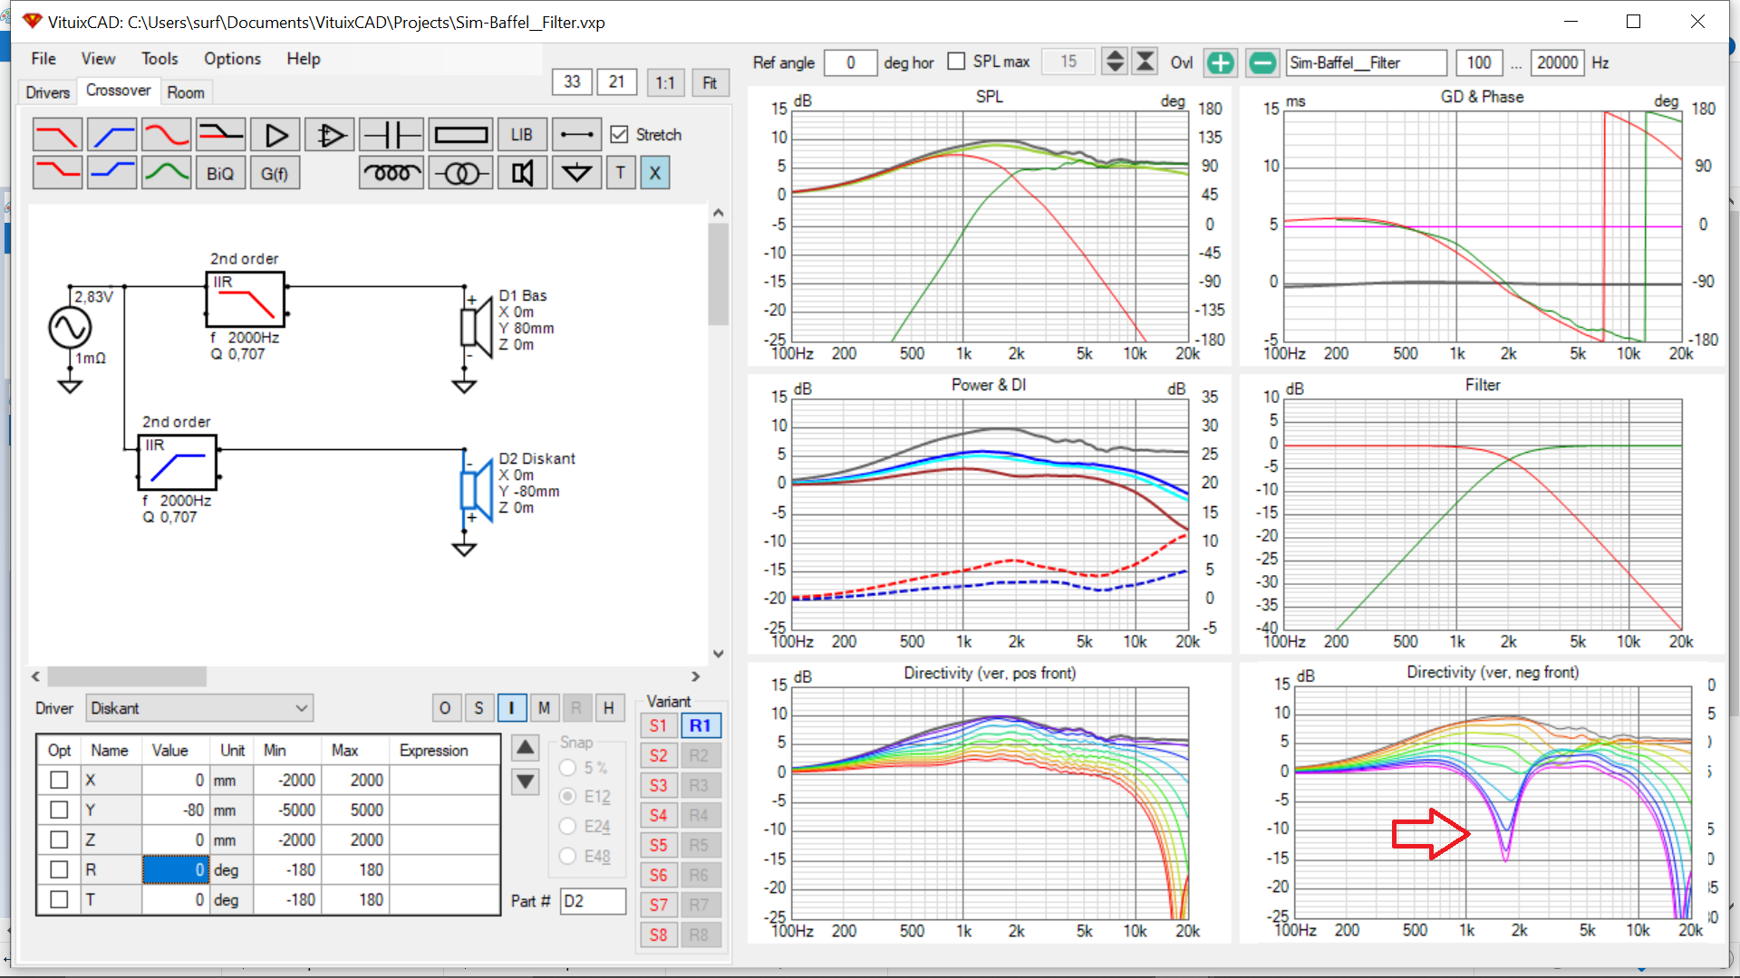Add a speaker driver component

coord(522,172)
